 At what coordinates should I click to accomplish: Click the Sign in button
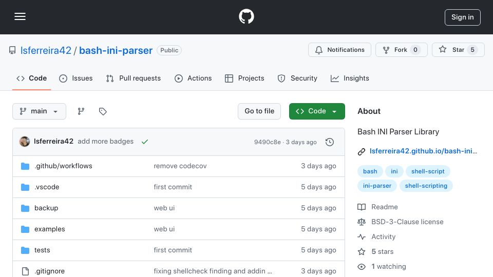(463, 17)
